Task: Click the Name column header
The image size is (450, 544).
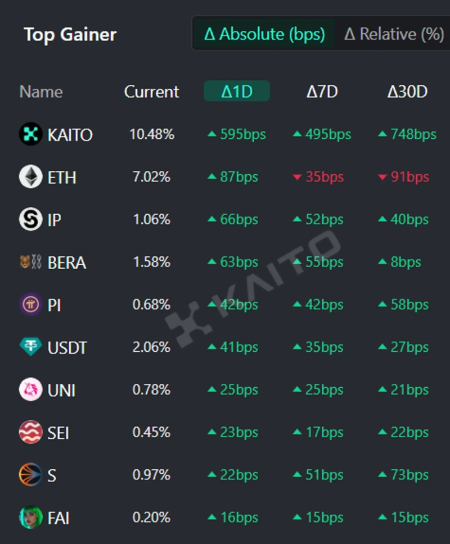Action: pos(41,92)
